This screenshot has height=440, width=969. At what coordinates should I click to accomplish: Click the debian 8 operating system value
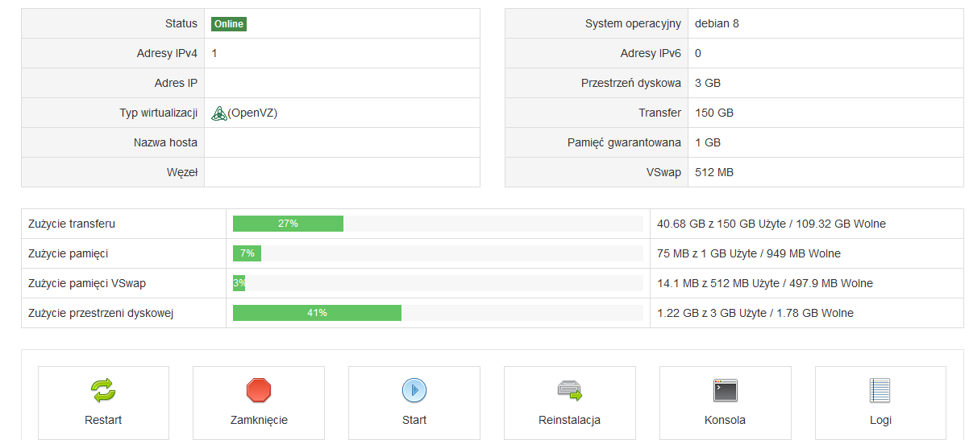tap(717, 23)
